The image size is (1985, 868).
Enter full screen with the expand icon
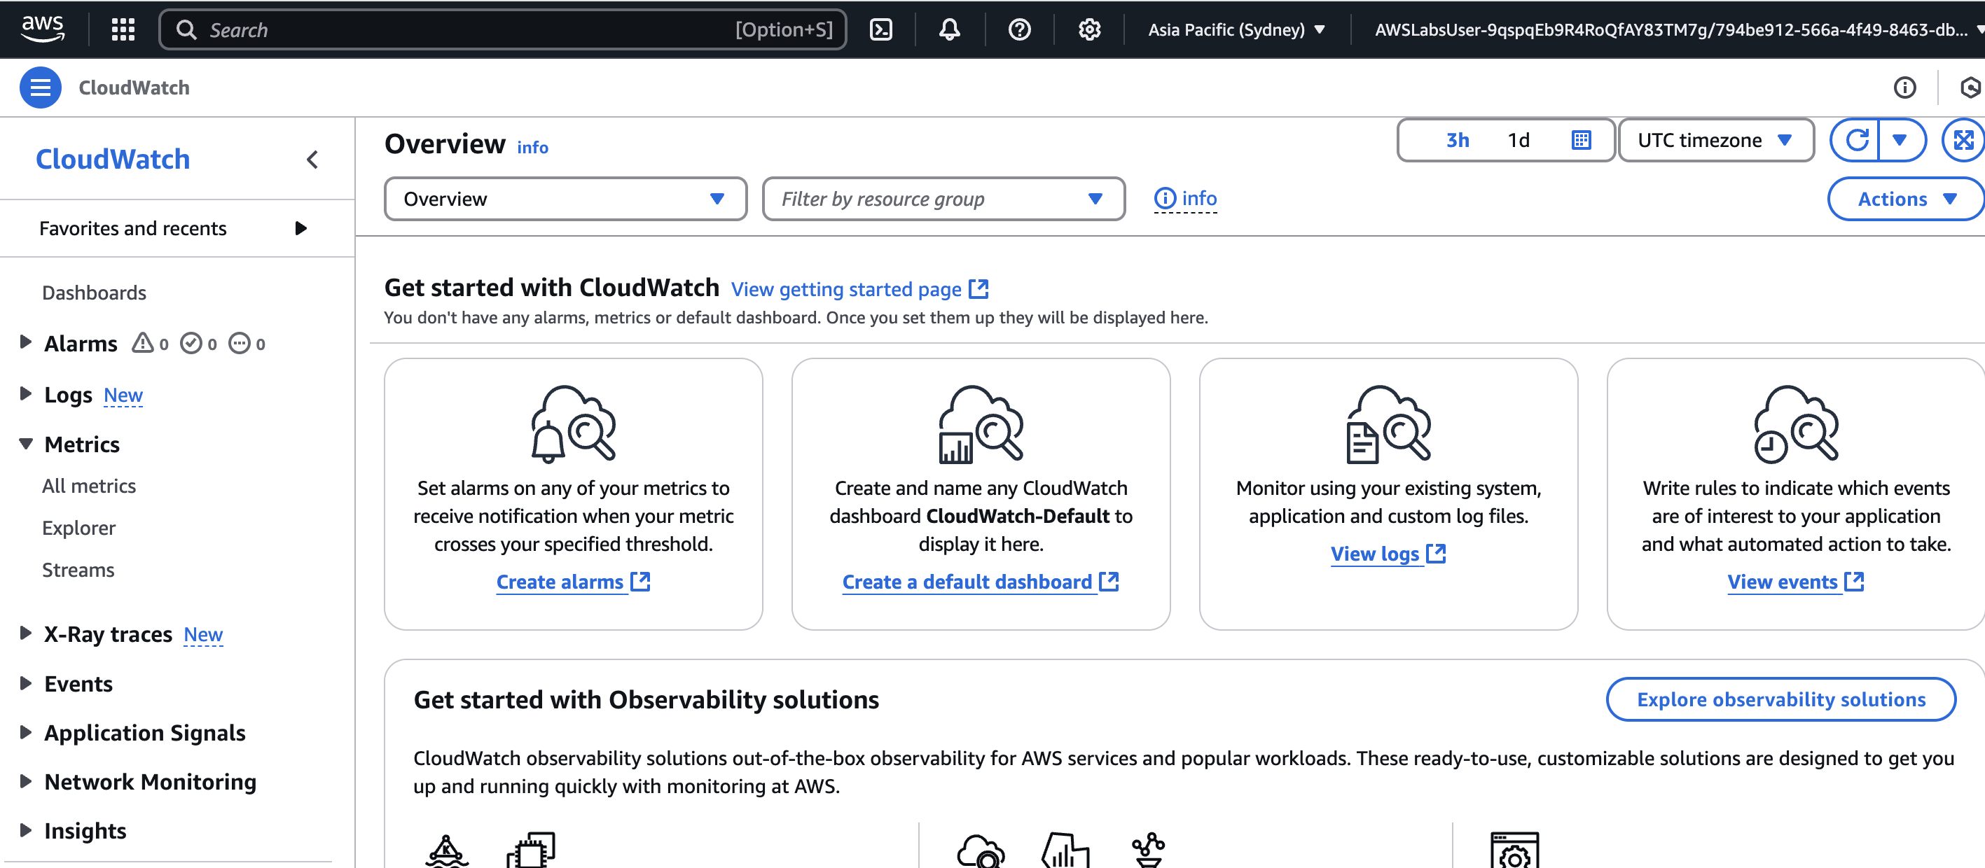[1963, 140]
